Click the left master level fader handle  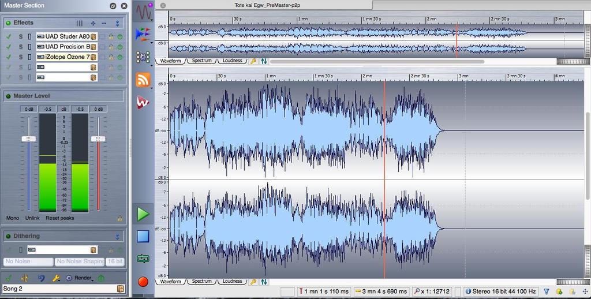click(29, 139)
